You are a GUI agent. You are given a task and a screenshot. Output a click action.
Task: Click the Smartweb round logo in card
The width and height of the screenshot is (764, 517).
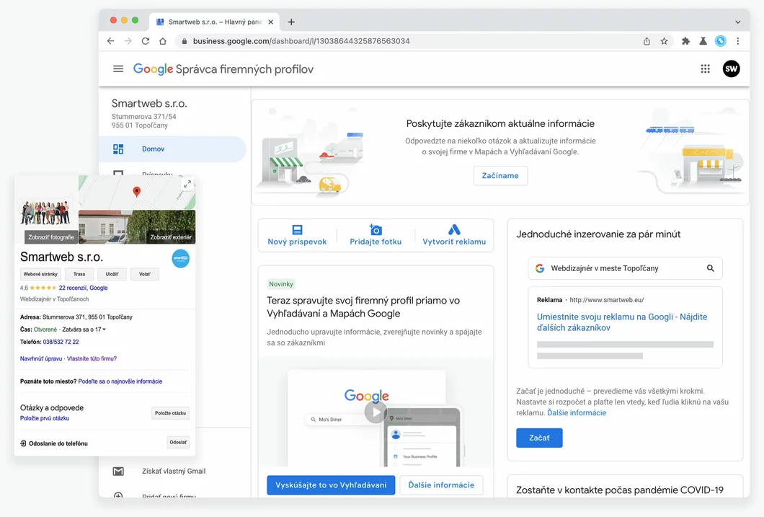click(x=181, y=258)
